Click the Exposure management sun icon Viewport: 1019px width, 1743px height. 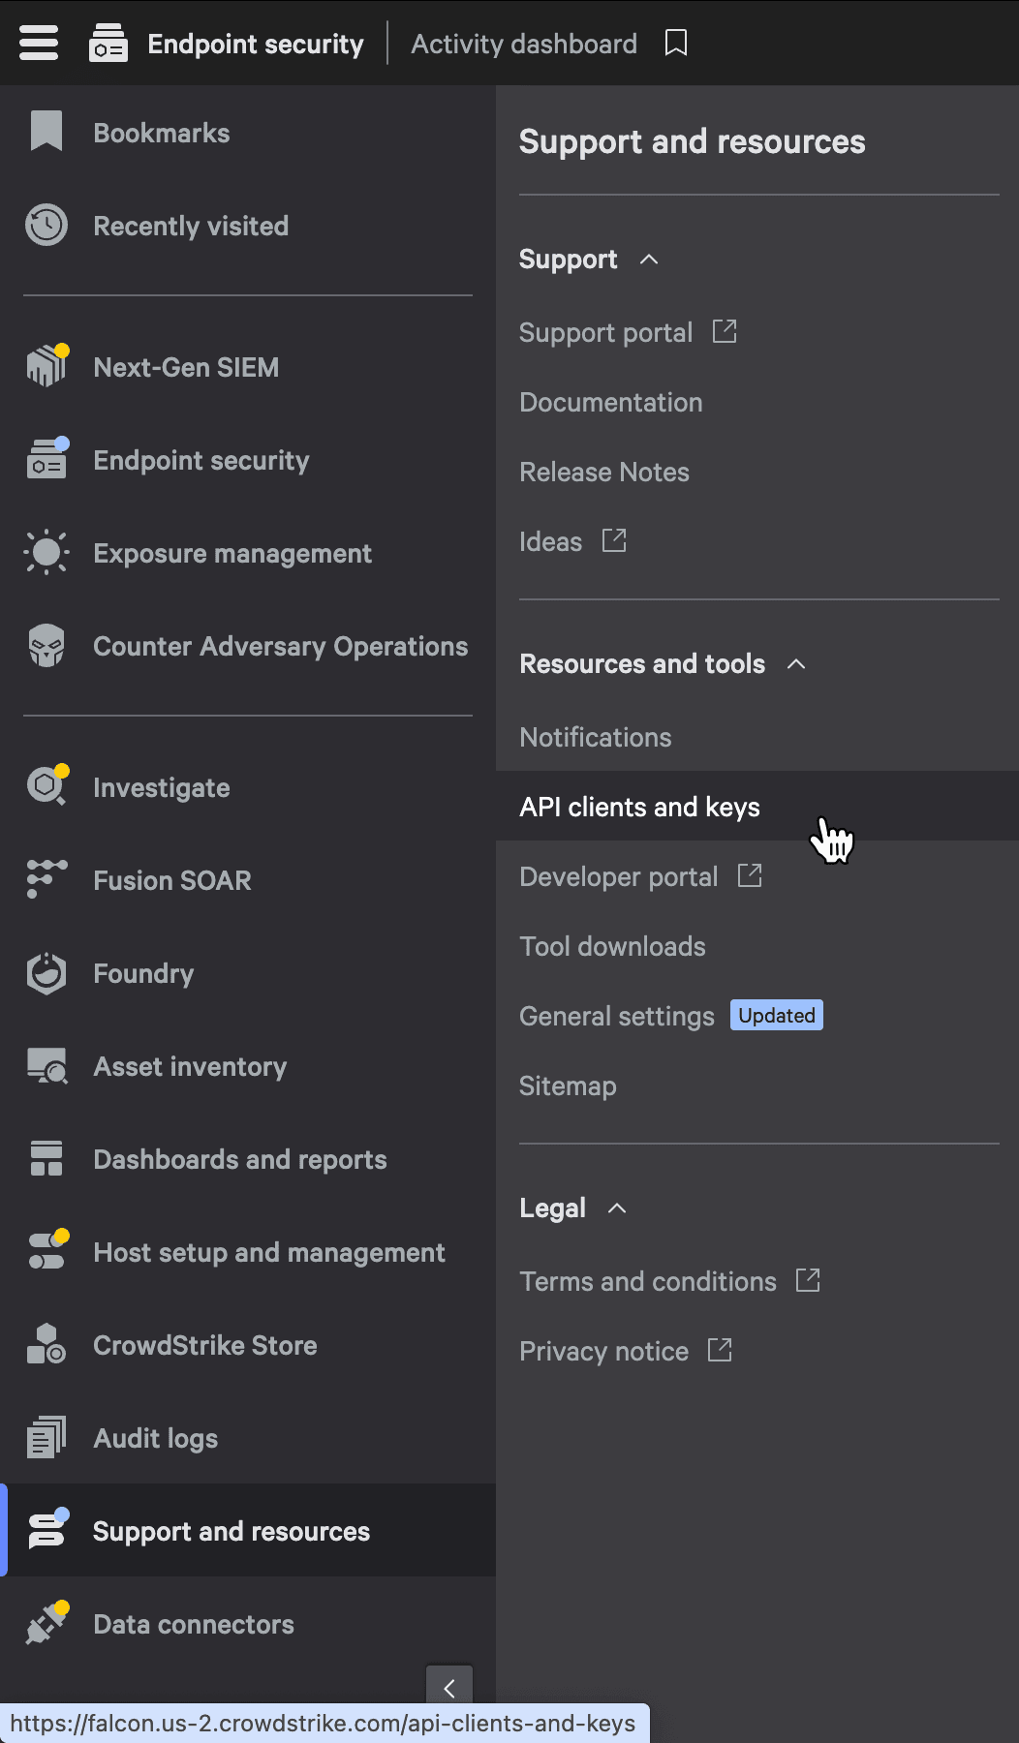[x=46, y=552]
